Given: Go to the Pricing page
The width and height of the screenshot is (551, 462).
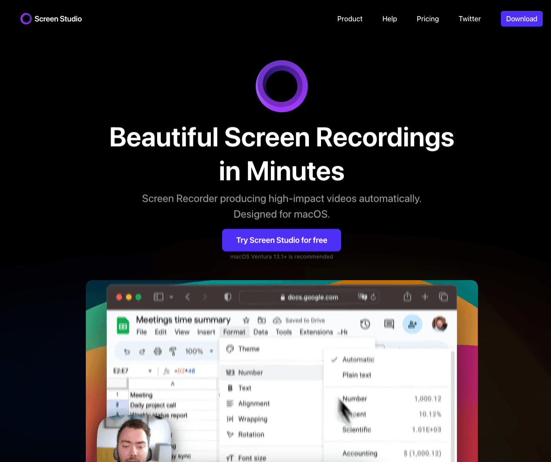Looking at the screenshot, I should pos(428,19).
